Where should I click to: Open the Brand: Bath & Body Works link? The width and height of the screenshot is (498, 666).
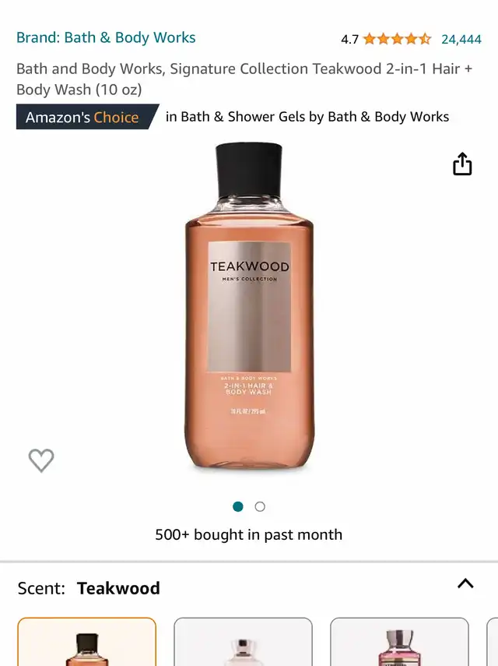tap(106, 37)
